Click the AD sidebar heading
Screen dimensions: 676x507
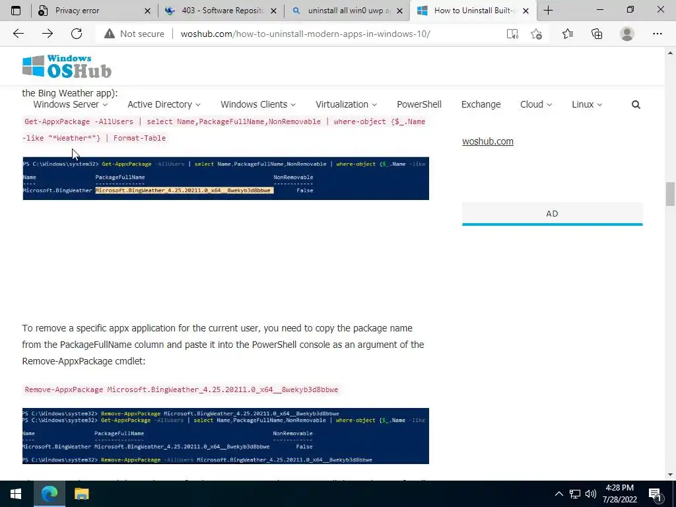552,213
